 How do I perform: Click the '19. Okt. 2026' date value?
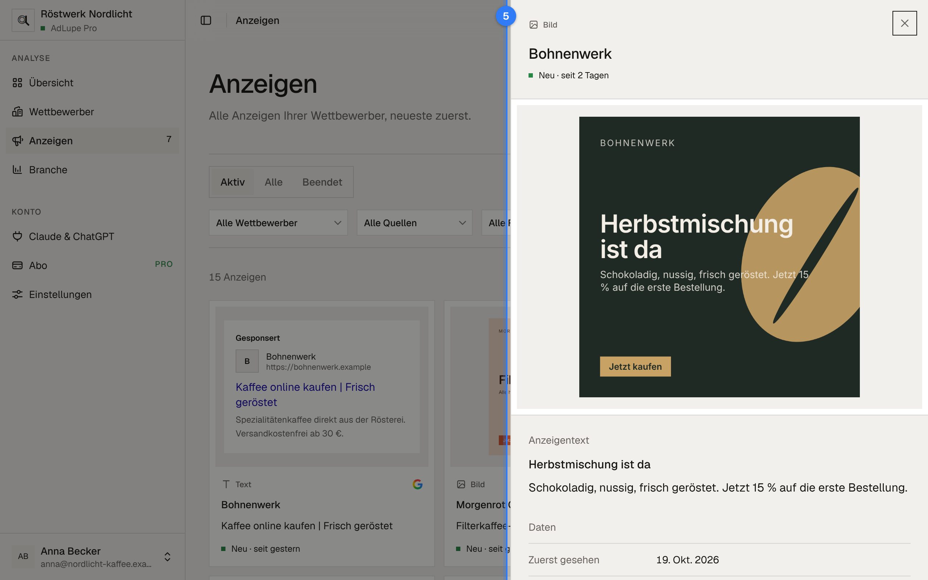point(688,560)
